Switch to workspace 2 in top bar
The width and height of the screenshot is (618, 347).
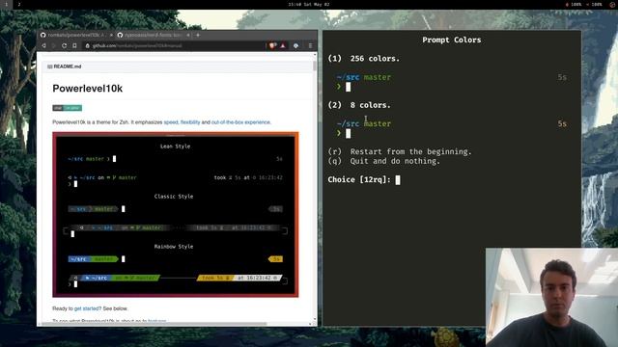click(19, 4)
